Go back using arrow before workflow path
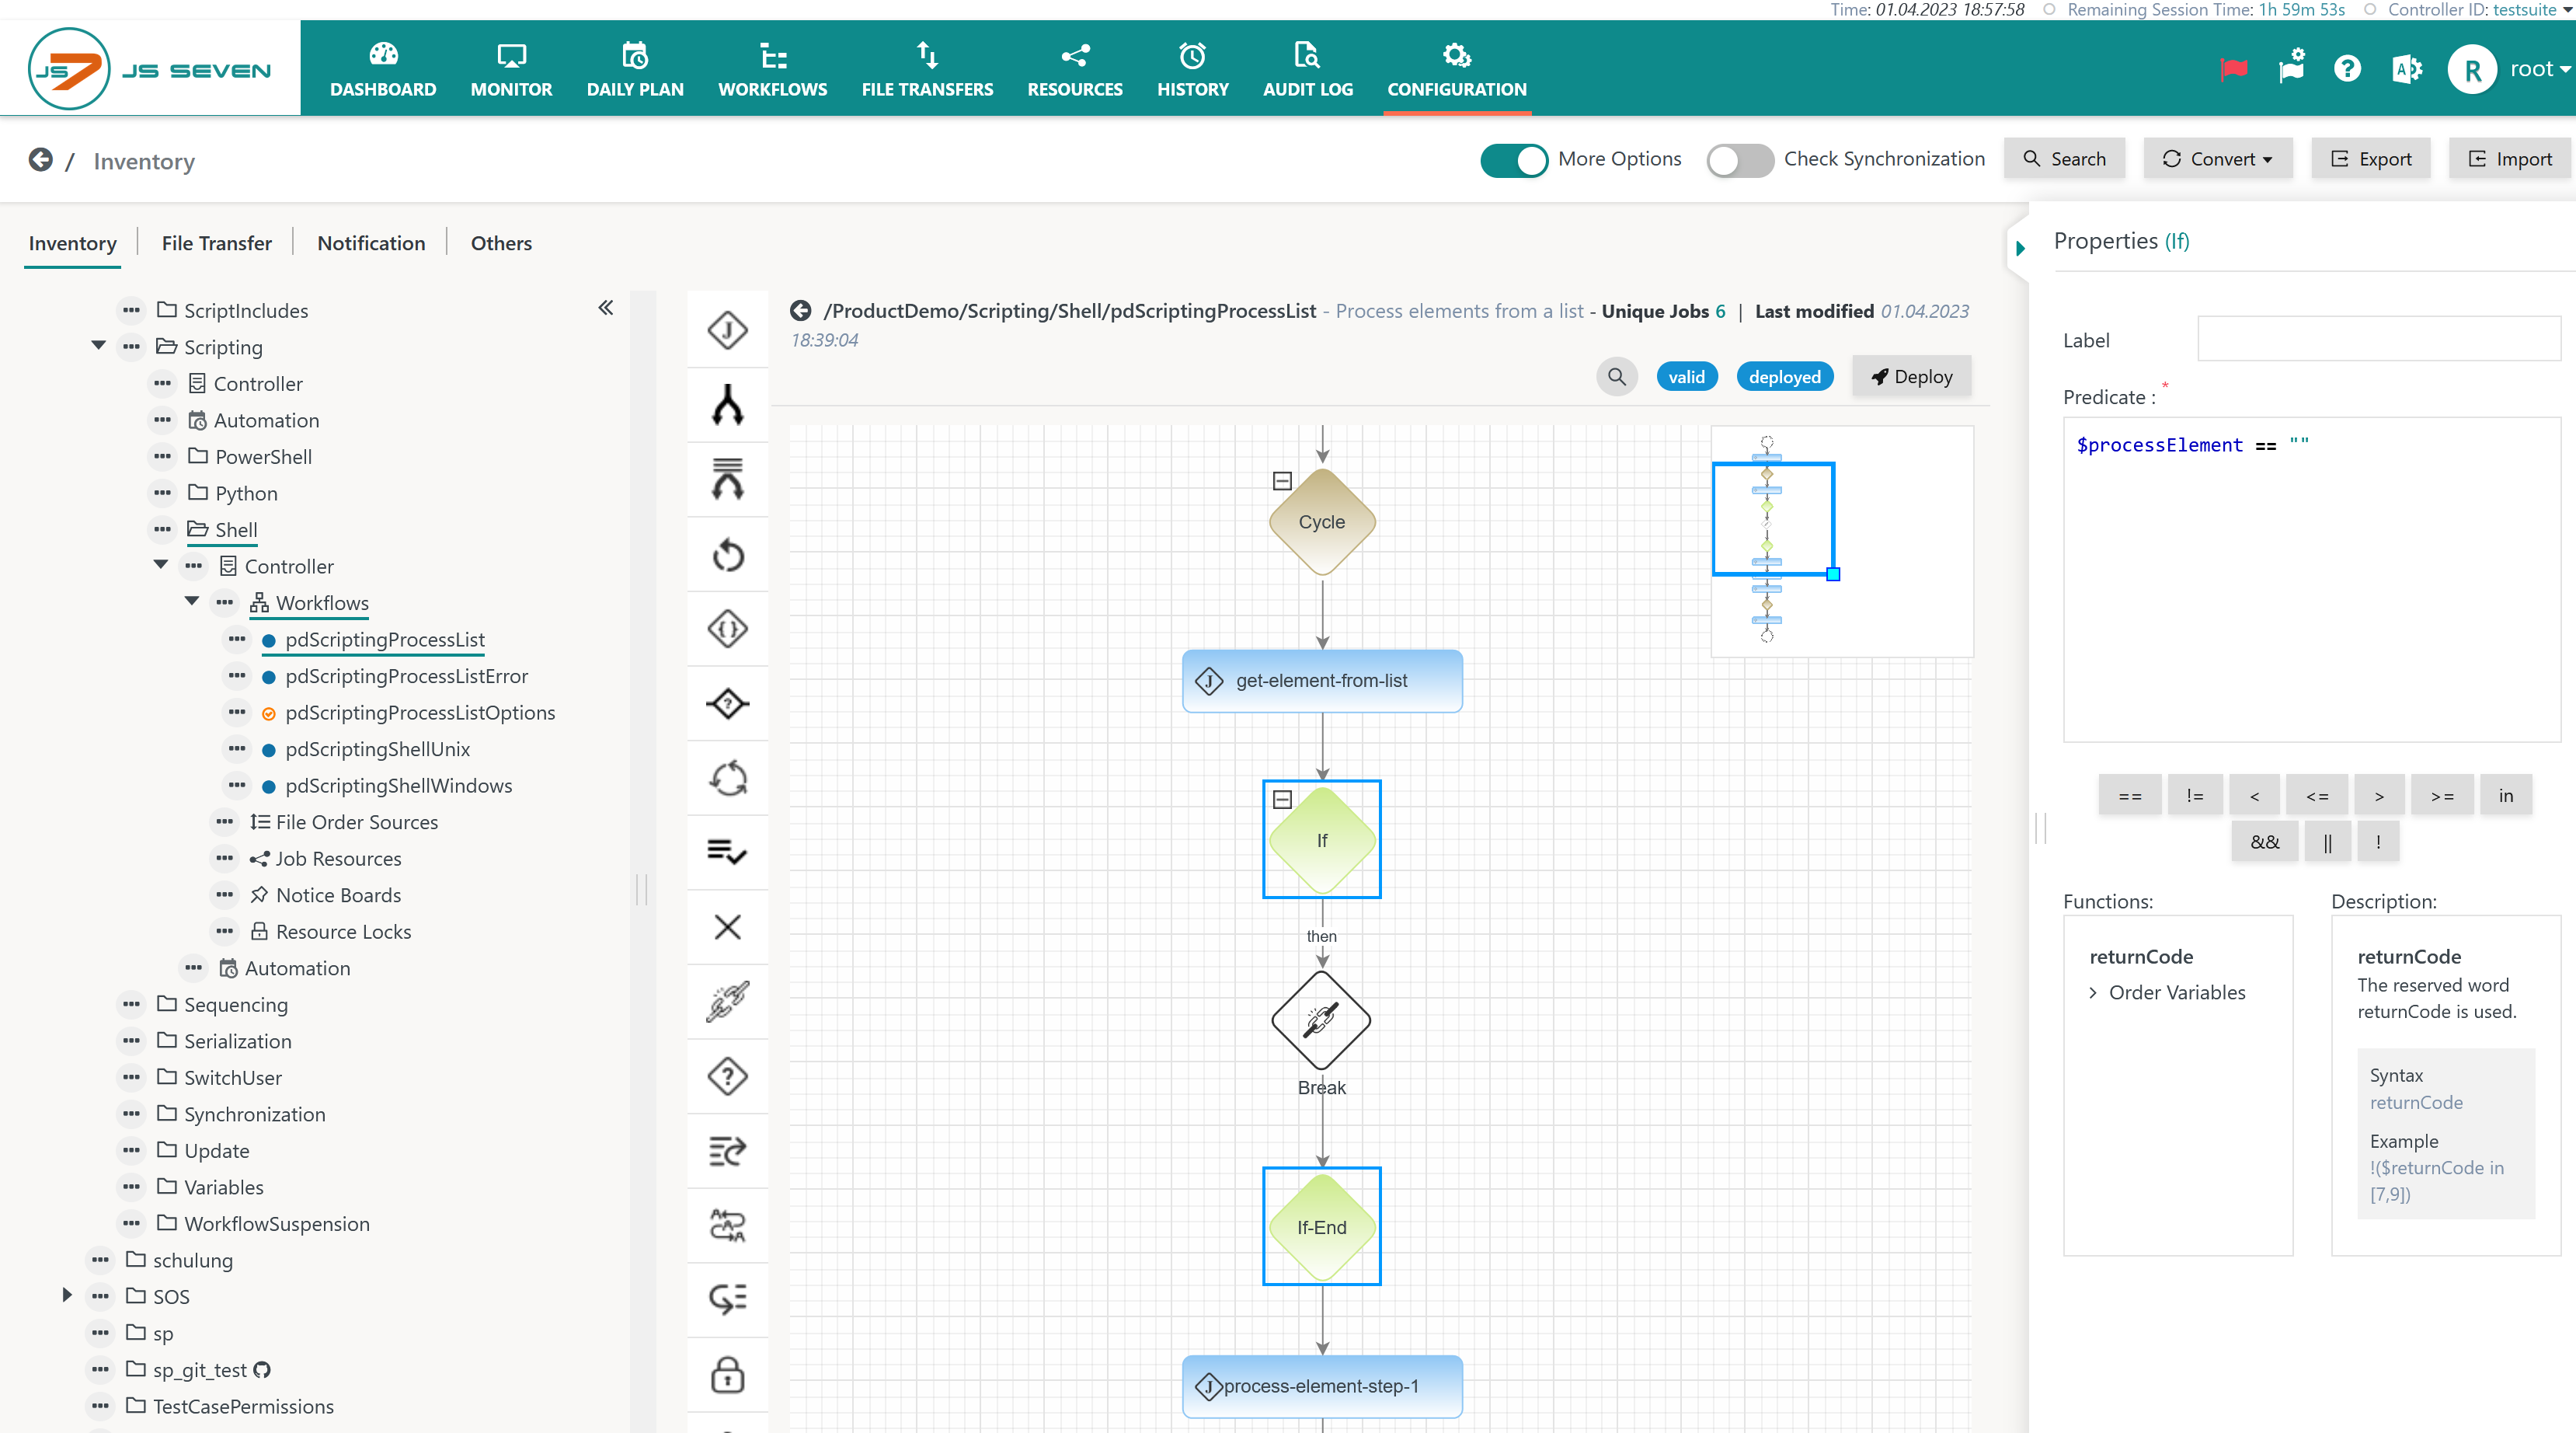Image resolution: width=2576 pixels, height=1433 pixels. [800, 311]
